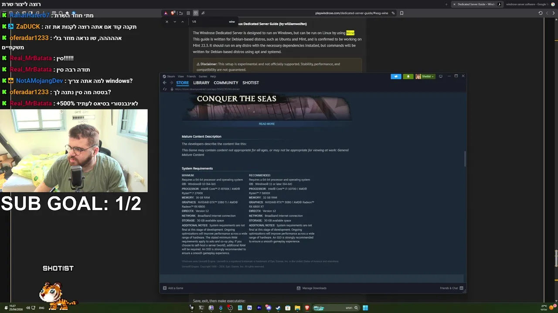Switch to the LIBRARY tab
558x313 pixels.
coord(201,83)
